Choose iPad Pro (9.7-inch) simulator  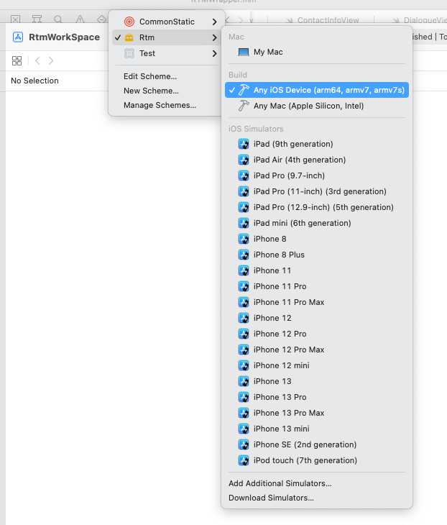pos(316,175)
